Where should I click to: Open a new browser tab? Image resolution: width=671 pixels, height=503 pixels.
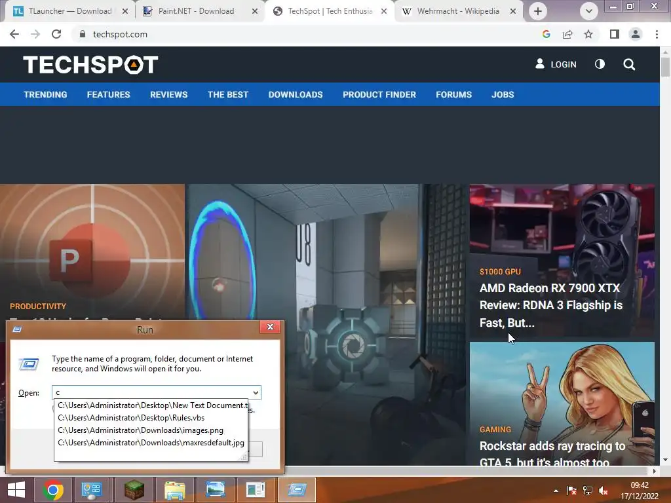[538, 11]
